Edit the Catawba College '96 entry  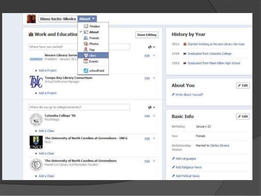(x=147, y=116)
